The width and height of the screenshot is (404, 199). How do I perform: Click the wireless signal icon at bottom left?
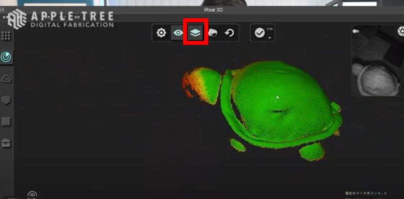click(32, 195)
